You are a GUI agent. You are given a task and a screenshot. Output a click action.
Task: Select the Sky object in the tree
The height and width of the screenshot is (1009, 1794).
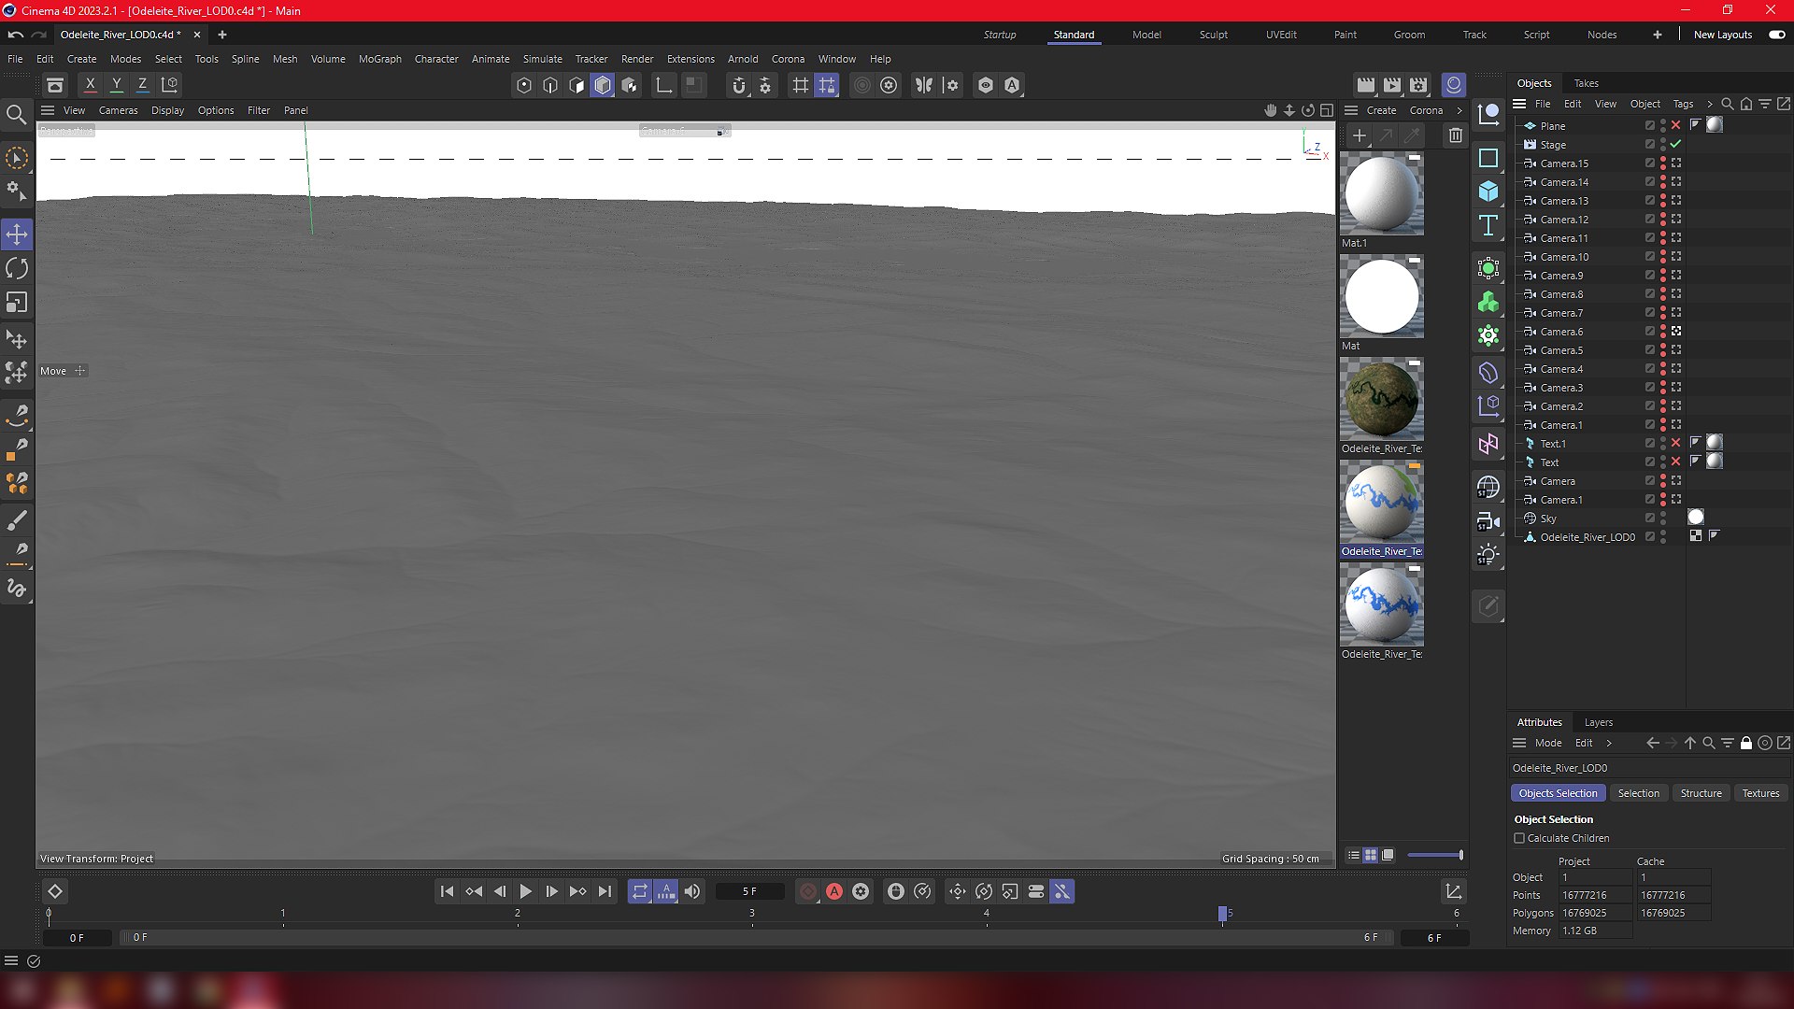click(x=1548, y=519)
